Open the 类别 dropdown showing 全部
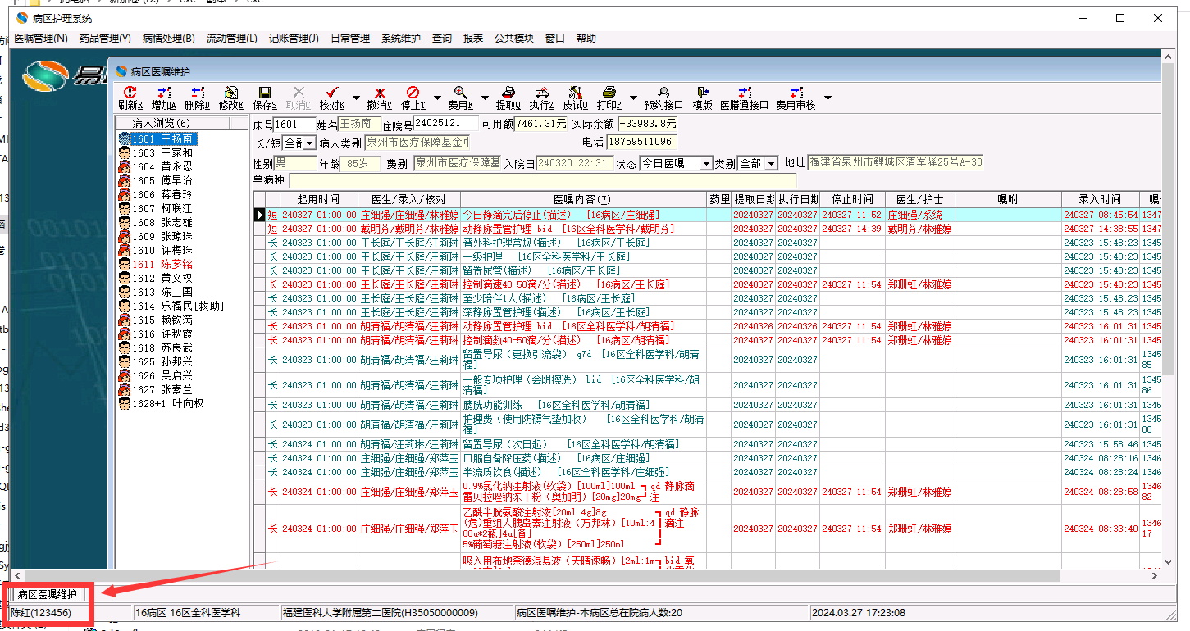Viewport: 1190px width, 631px height. [x=771, y=164]
